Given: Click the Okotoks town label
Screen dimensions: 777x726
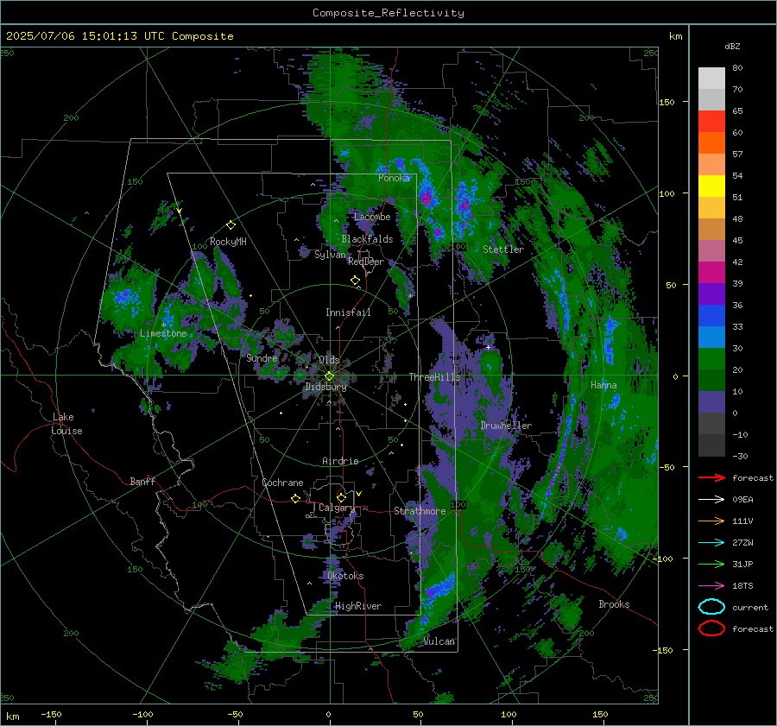Looking at the screenshot, I should click(345, 576).
